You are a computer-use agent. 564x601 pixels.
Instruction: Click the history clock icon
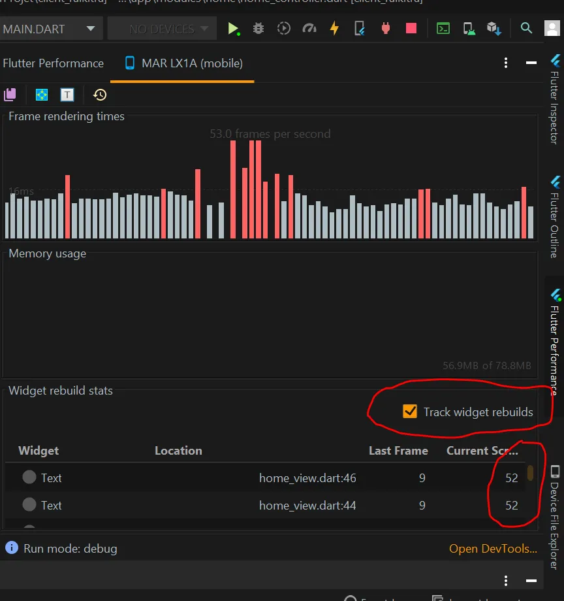100,95
